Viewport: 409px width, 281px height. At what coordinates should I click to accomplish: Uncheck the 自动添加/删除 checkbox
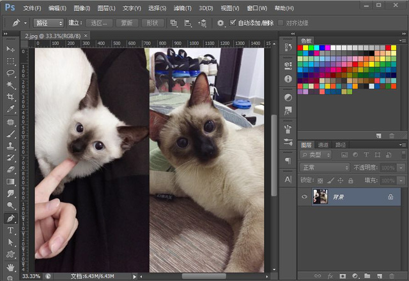coord(233,23)
